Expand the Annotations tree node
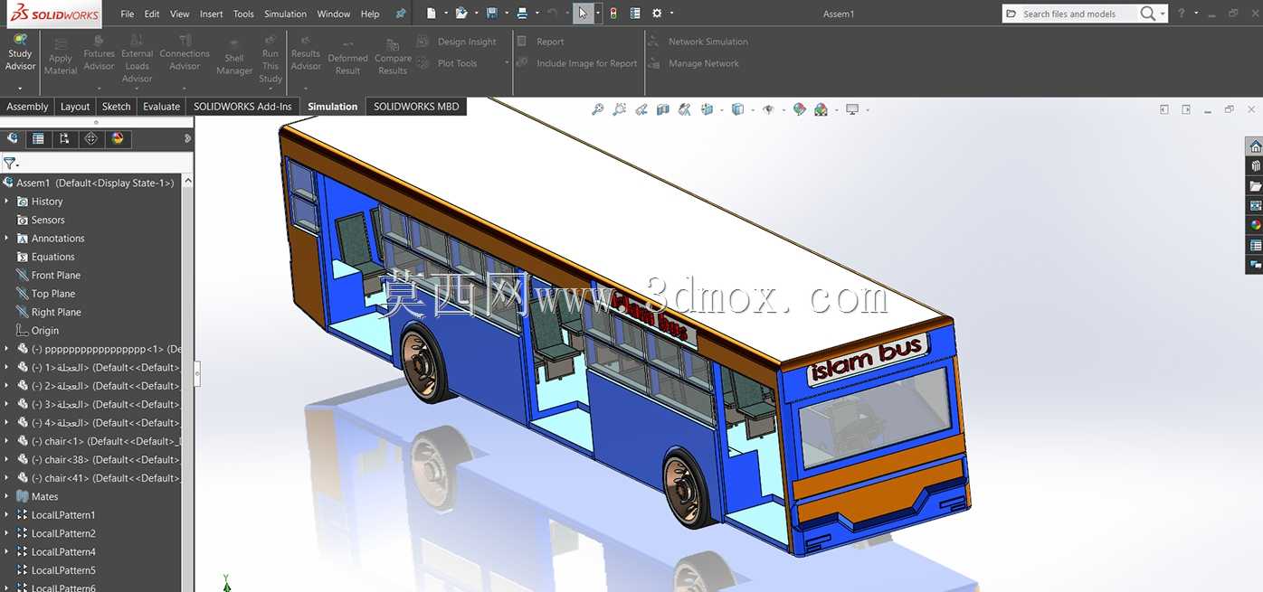Image resolution: width=1263 pixels, height=592 pixels. [x=7, y=239]
